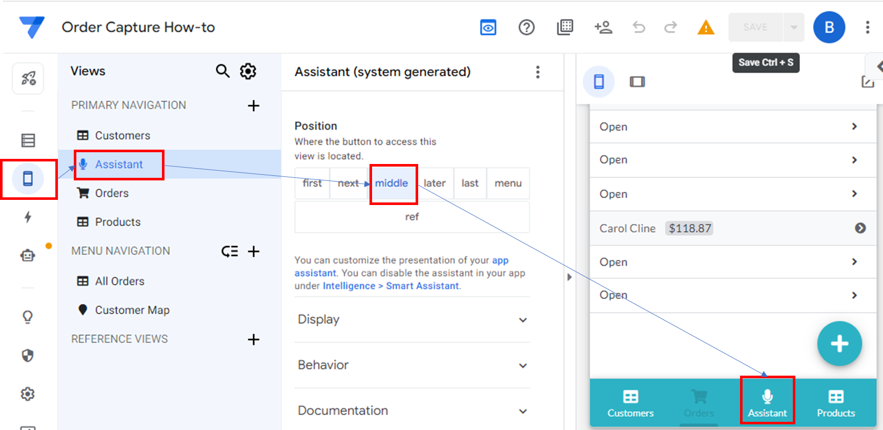This screenshot has height=430, width=883.
Task: Click the menu navigation reorder icon
Action: [230, 251]
